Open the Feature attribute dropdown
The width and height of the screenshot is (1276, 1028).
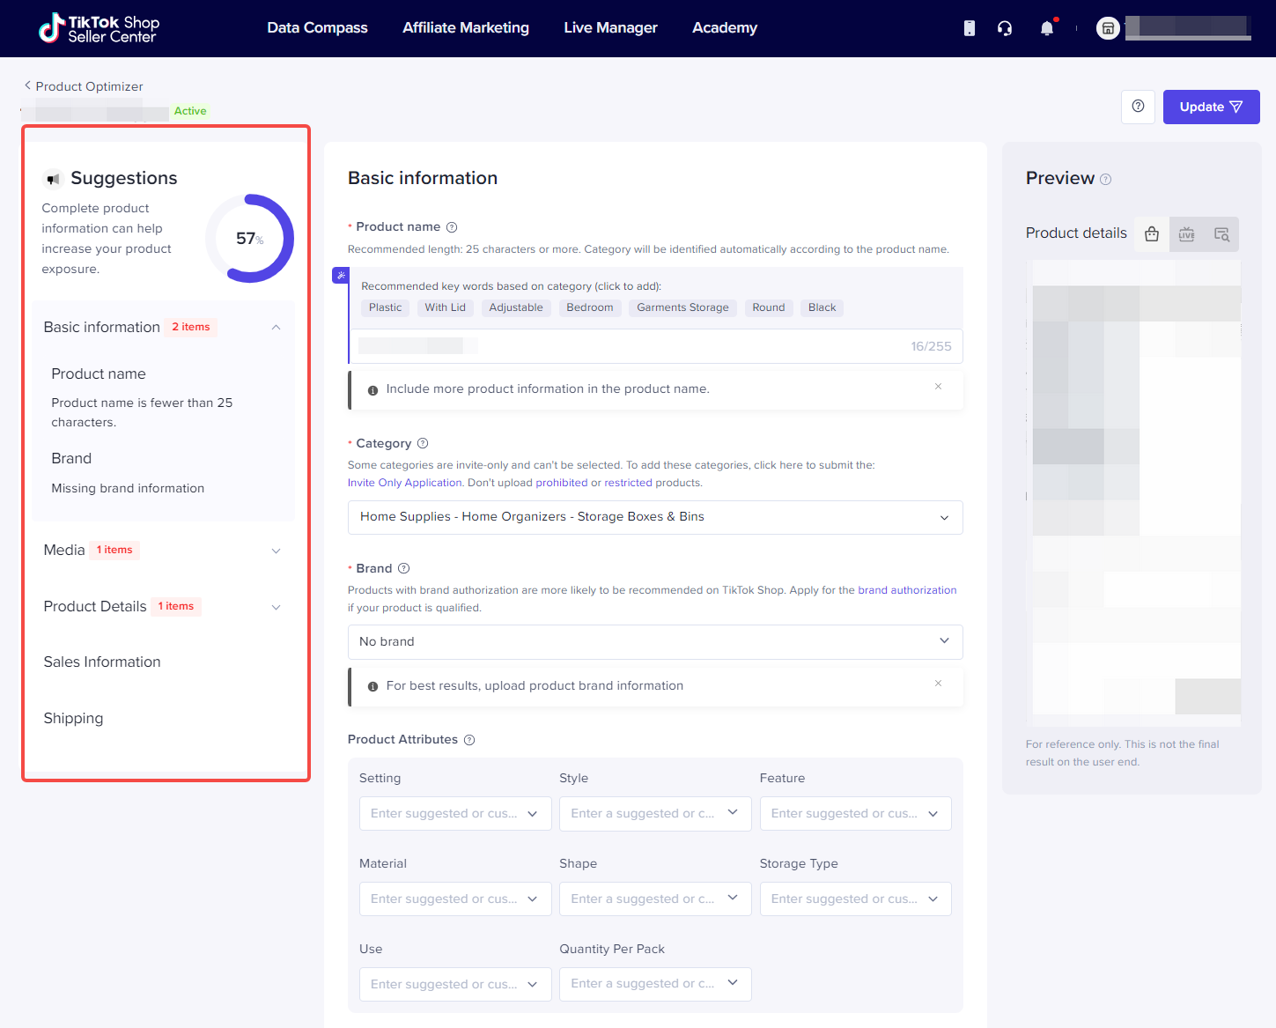[x=856, y=814]
